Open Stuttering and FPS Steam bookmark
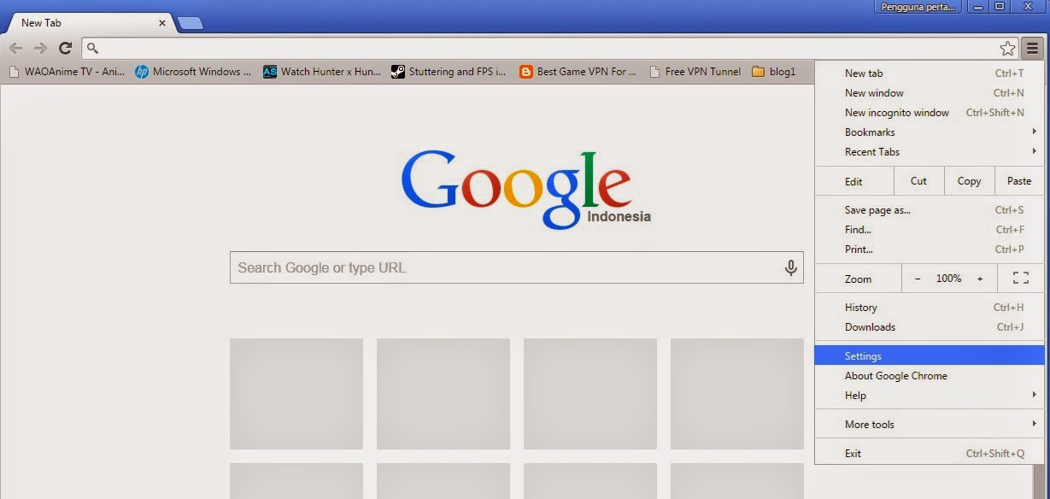Viewport: 1050px width, 499px height. (449, 72)
